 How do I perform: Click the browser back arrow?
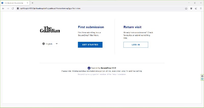tap(3, 8)
